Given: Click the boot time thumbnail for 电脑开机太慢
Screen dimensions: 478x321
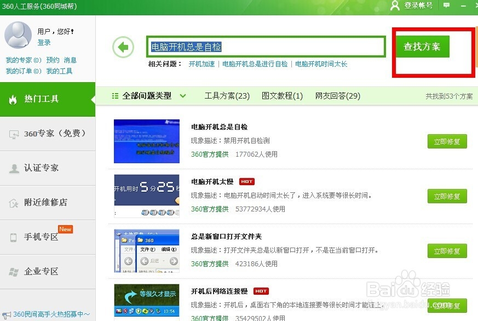Looking at the screenshot, I should tap(147, 196).
